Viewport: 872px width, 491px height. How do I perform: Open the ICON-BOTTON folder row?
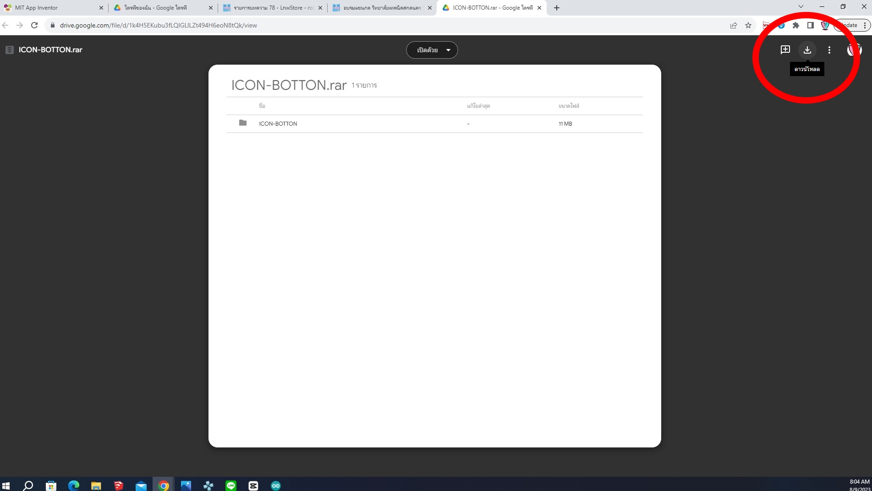tap(278, 124)
